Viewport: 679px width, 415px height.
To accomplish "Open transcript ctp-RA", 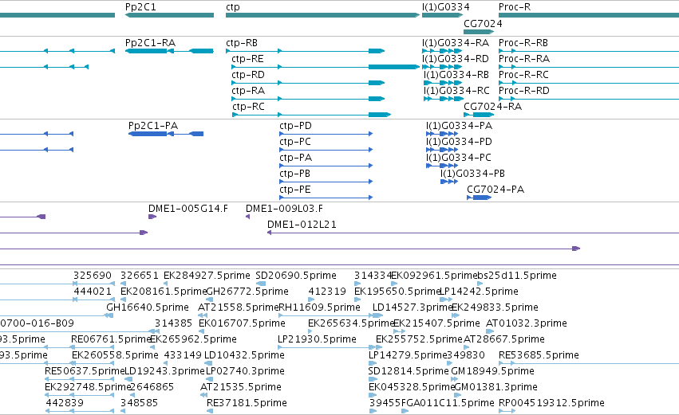I will (x=248, y=91).
